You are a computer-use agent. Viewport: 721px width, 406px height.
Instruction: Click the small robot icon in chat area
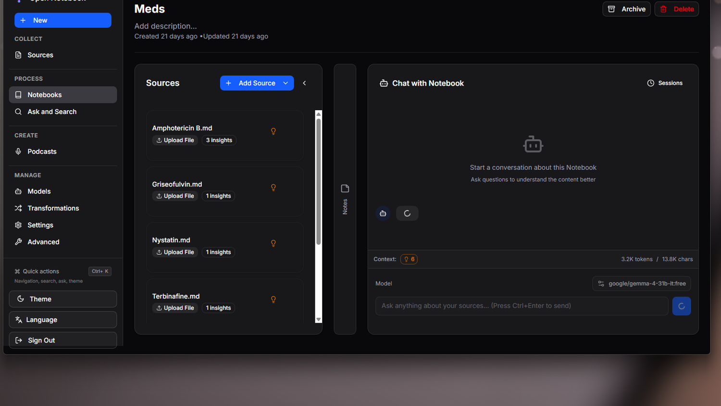point(383,214)
